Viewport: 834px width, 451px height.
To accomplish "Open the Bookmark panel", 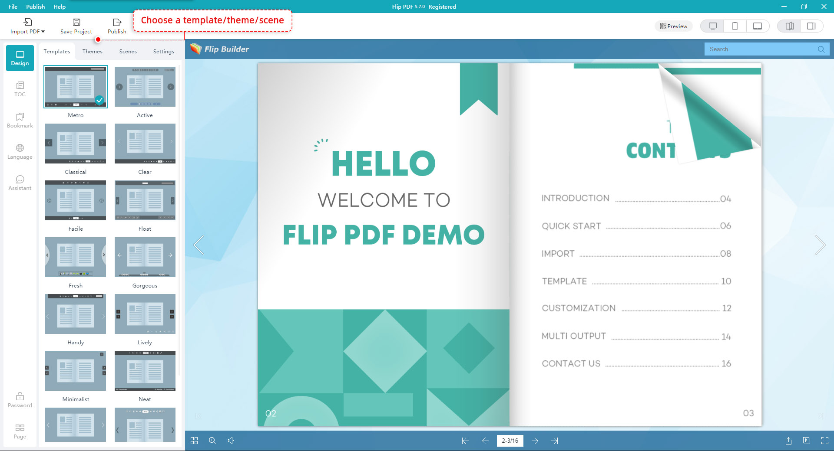I will click(x=20, y=120).
